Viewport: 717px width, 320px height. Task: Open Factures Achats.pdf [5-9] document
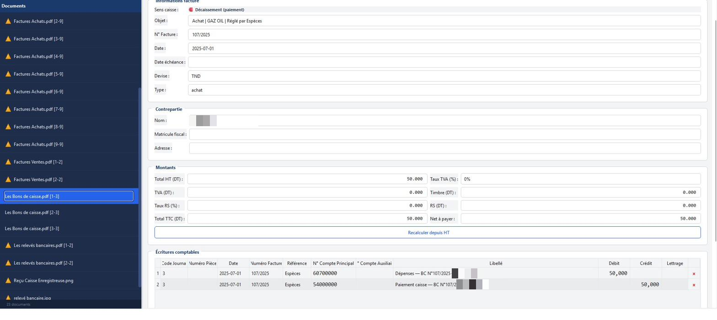69,74
